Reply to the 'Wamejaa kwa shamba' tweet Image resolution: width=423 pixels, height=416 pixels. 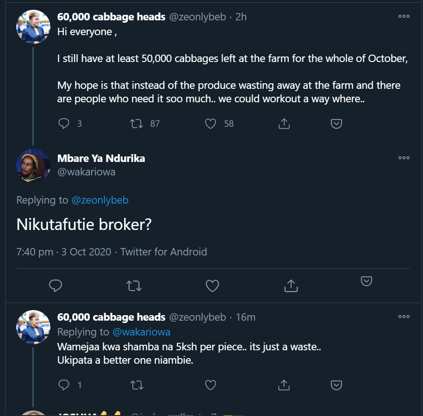click(64, 385)
